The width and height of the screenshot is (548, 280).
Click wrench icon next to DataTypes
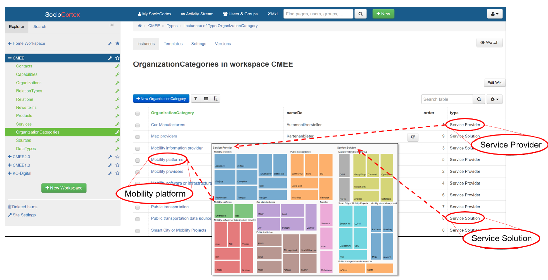pyautogui.click(x=117, y=149)
